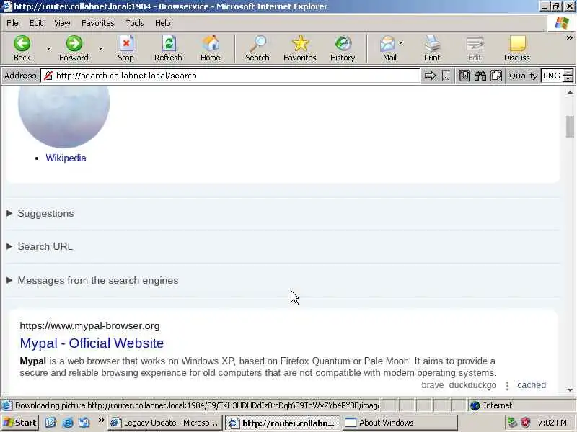The image size is (577, 432).
Task: Click the Quality PNG value field
Action: (x=552, y=76)
